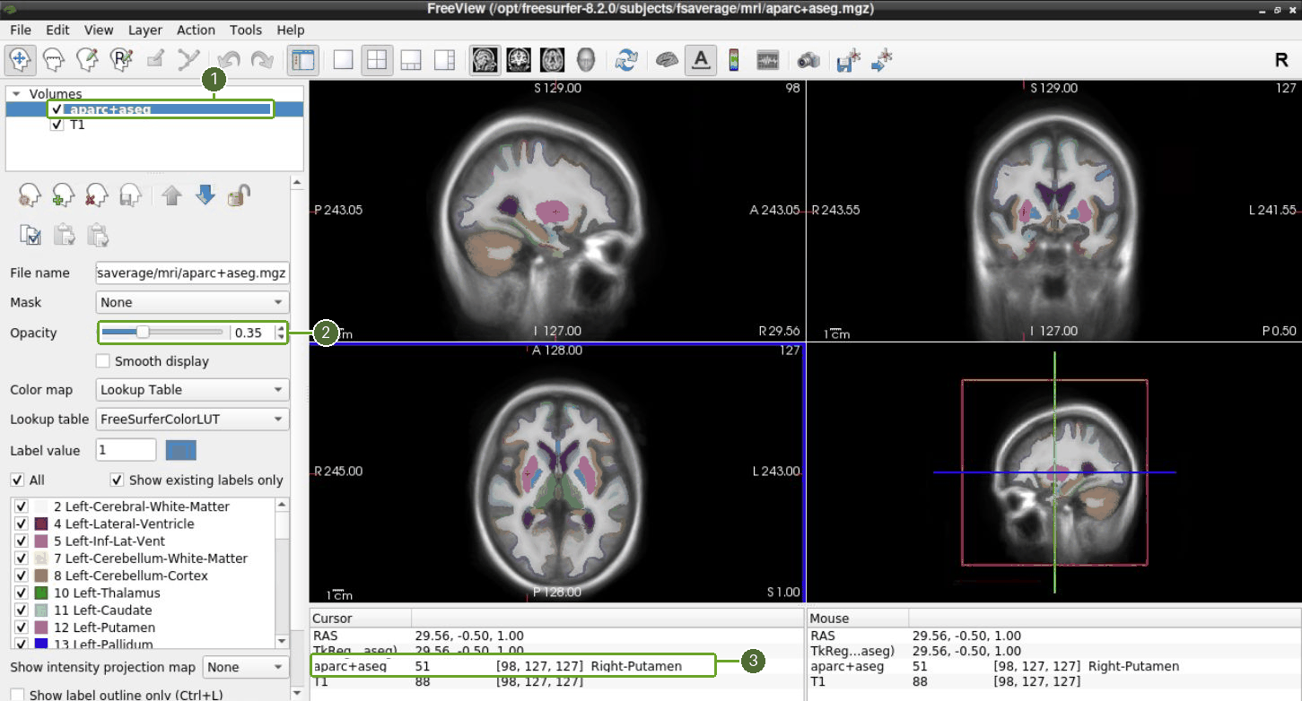
Task: Click the save-point floppy icon in the toolbar
Action: [848, 60]
